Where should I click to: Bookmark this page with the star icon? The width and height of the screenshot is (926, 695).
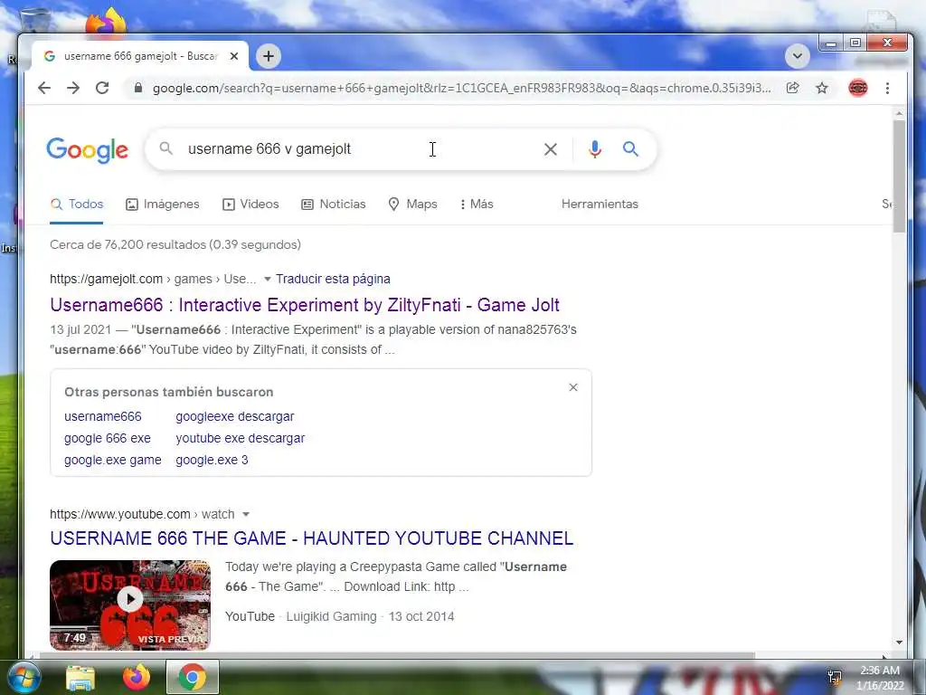point(821,88)
